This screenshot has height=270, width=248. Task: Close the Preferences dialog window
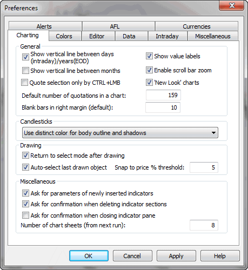pyautogui.click(x=231, y=5)
